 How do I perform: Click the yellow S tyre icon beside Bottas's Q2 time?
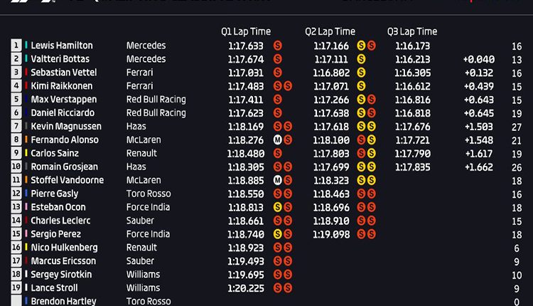tap(361, 59)
